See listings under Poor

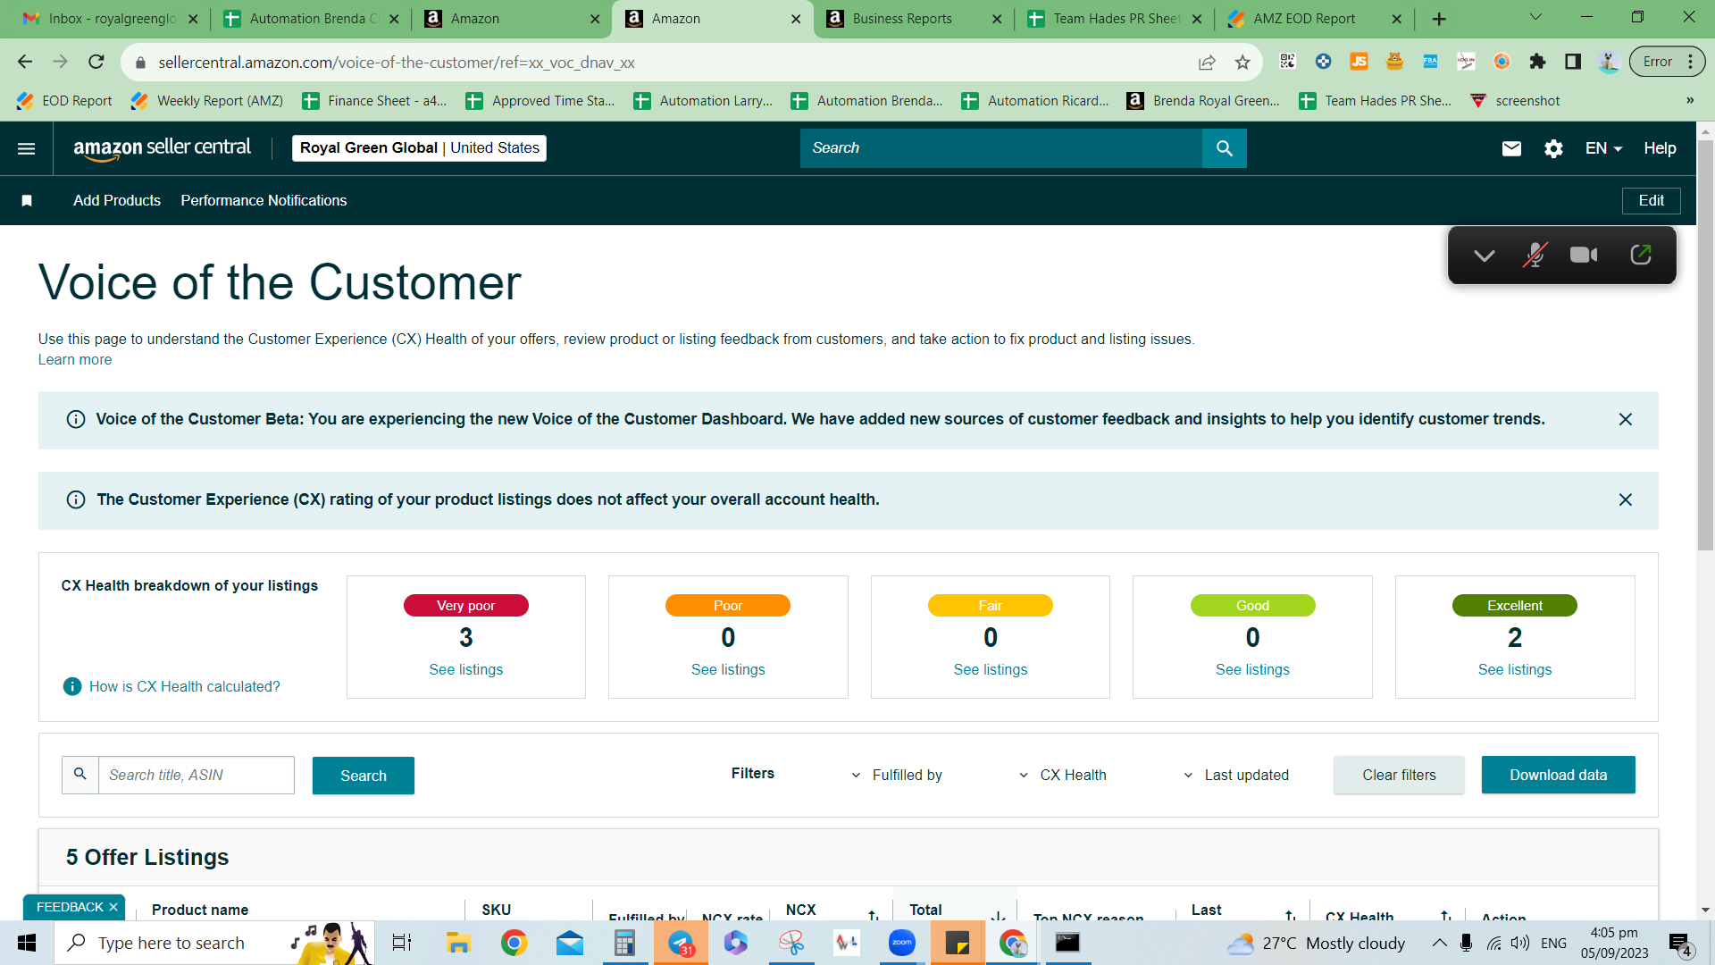[x=728, y=670]
